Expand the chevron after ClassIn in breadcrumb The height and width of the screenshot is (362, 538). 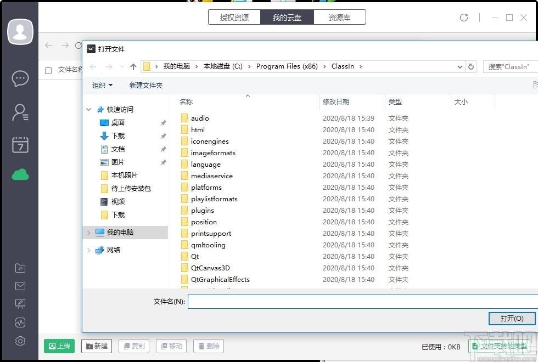click(361, 66)
